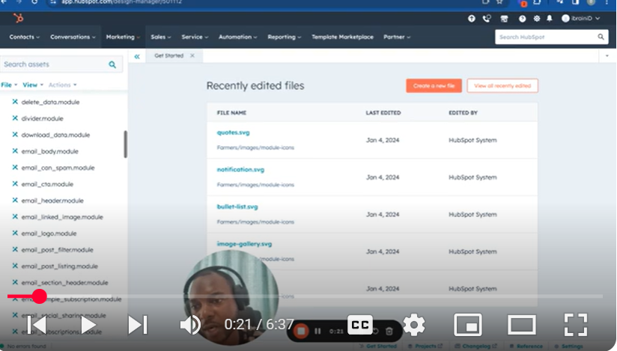Select email_header.module in file list

[x=52, y=201]
